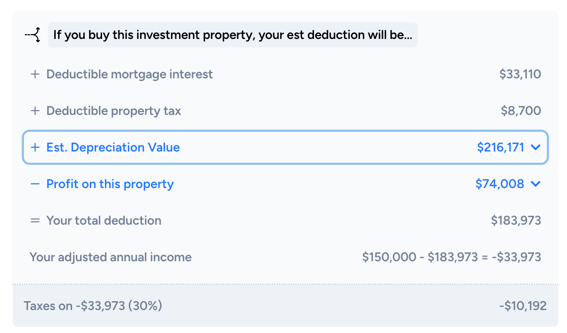
Task: Click the minus icon beside Profit on this property
Action: coord(35,184)
